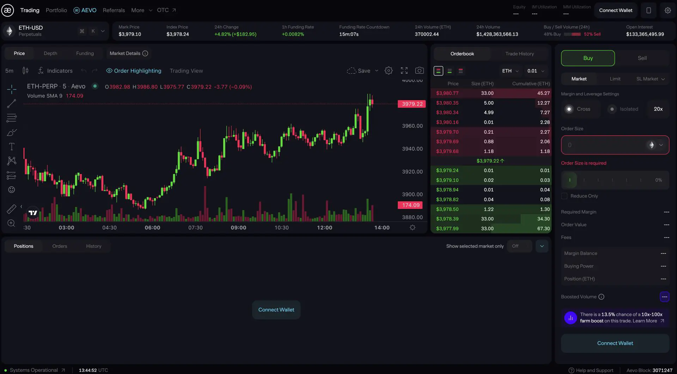This screenshot has width=677, height=374.
Task: Open Boosted Volume info icon
Action: (601, 297)
